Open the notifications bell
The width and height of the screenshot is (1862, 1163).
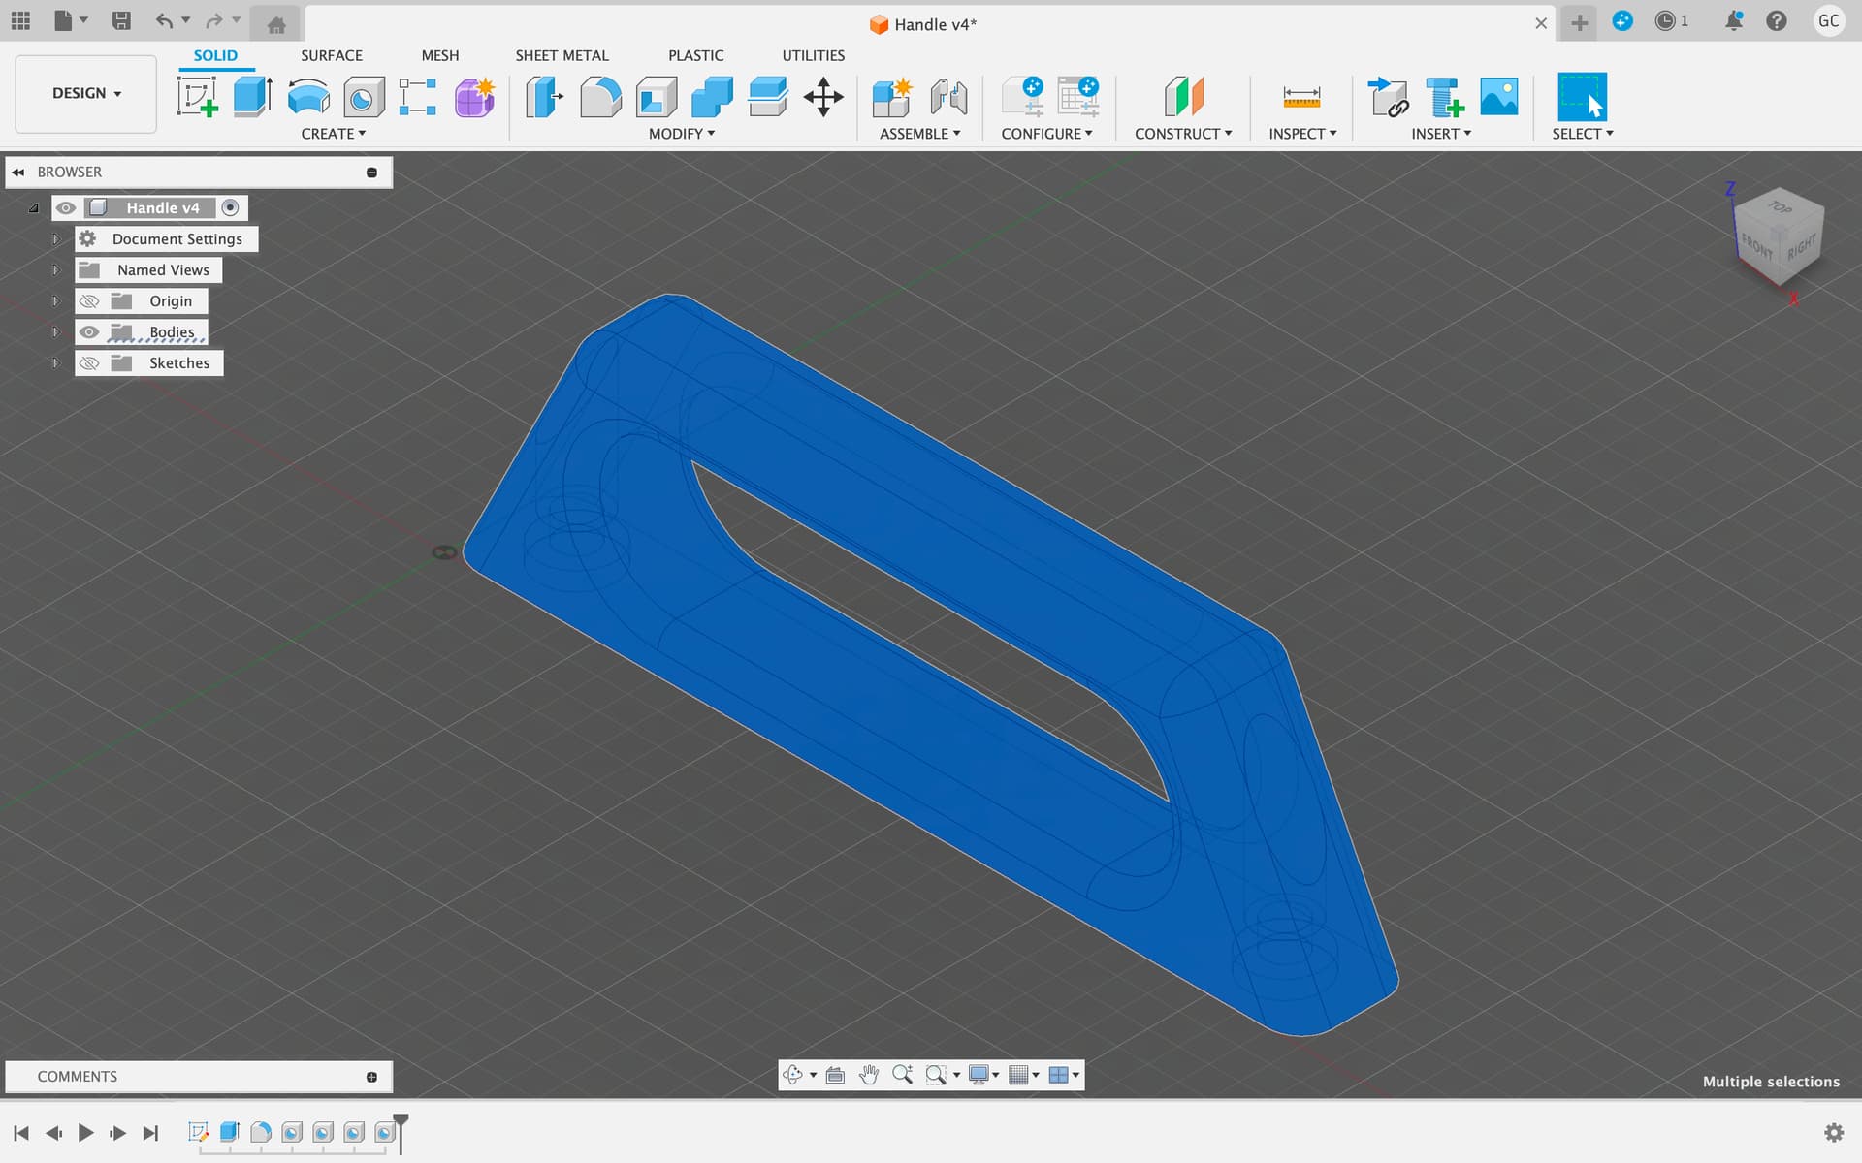pyautogui.click(x=1734, y=20)
